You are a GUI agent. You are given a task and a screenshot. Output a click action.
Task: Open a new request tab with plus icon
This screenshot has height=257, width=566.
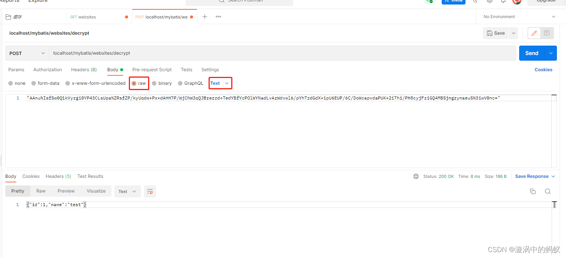pos(205,17)
